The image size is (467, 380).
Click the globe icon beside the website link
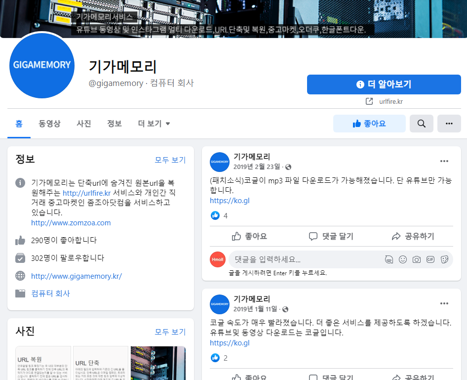(x=20, y=276)
